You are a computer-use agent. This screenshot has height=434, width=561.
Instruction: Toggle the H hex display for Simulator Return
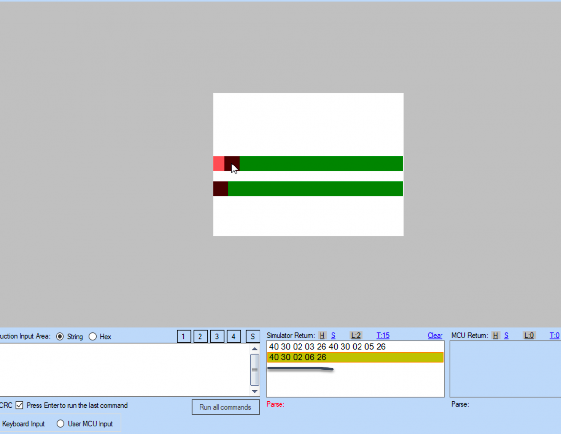click(x=322, y=335)
